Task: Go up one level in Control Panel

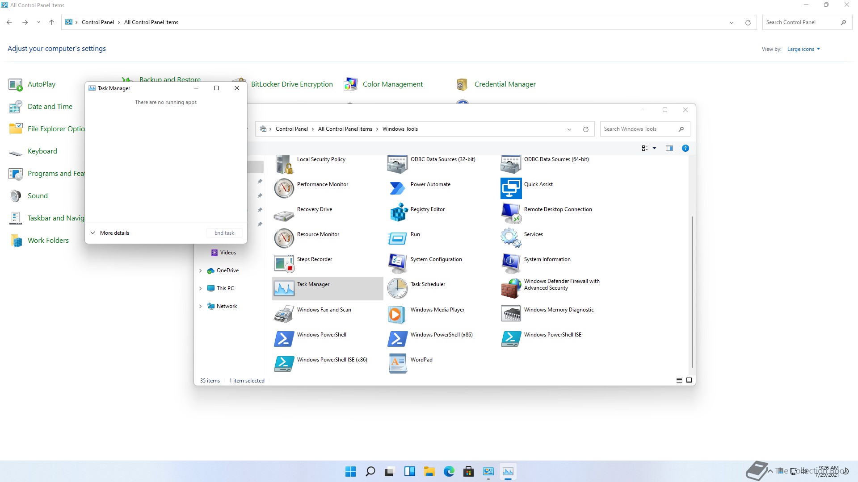Action: click(51, 22)
